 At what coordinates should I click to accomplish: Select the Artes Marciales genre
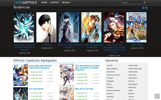coord(135,69)
